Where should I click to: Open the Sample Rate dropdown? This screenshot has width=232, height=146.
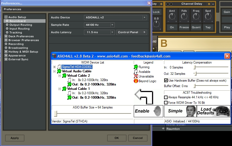click(x=99, y=25)
